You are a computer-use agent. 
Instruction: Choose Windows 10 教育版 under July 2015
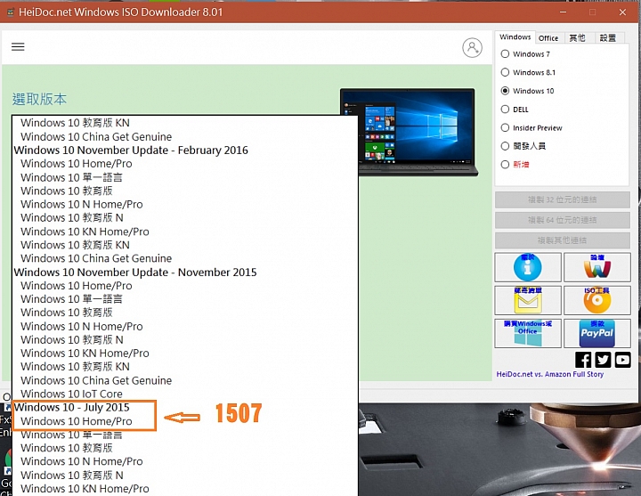point(67,448)
